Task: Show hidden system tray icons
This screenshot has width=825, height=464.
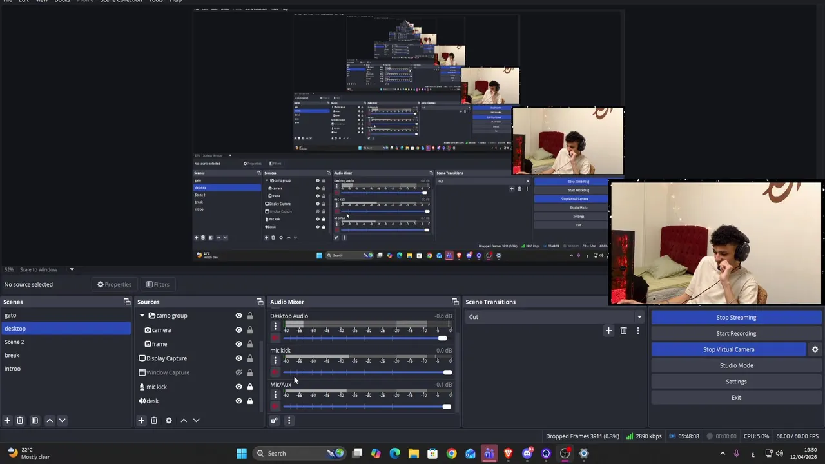Action: click(723, 454)
